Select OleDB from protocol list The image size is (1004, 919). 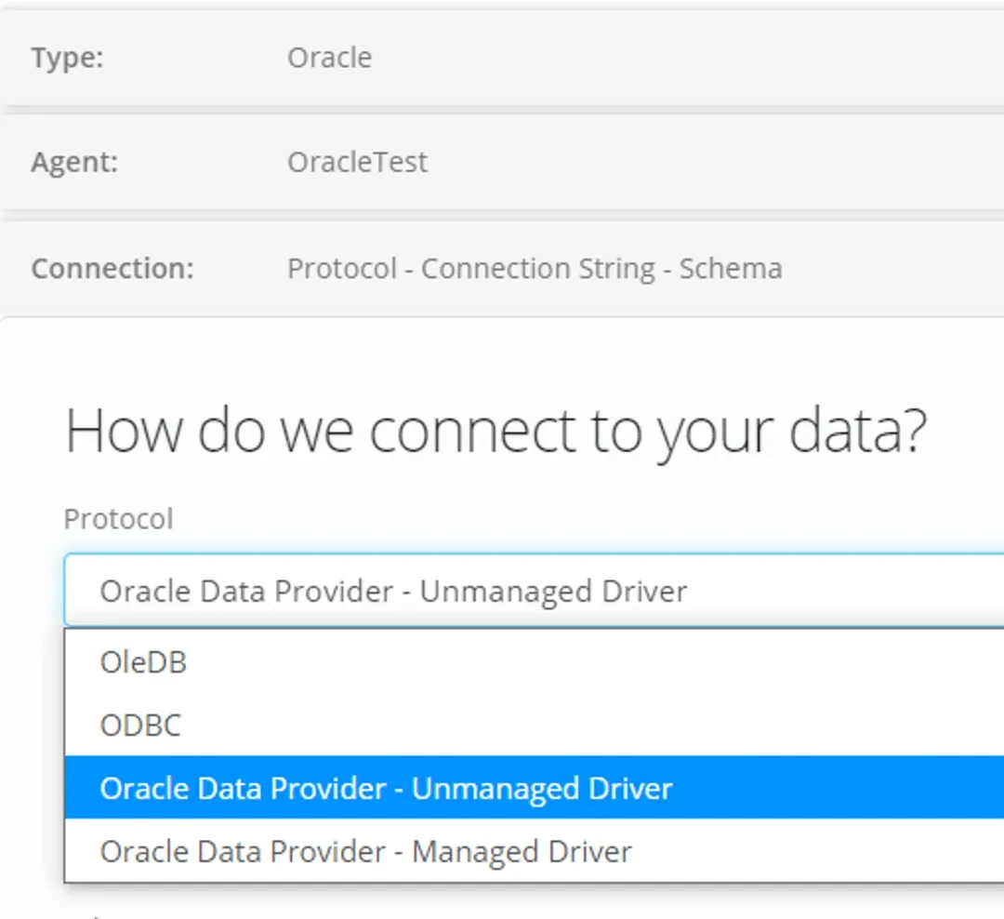pos(534,661)
